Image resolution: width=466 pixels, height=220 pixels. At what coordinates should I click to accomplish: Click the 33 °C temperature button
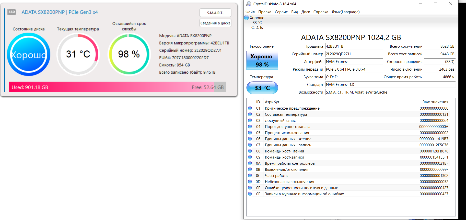click(262, 88)
